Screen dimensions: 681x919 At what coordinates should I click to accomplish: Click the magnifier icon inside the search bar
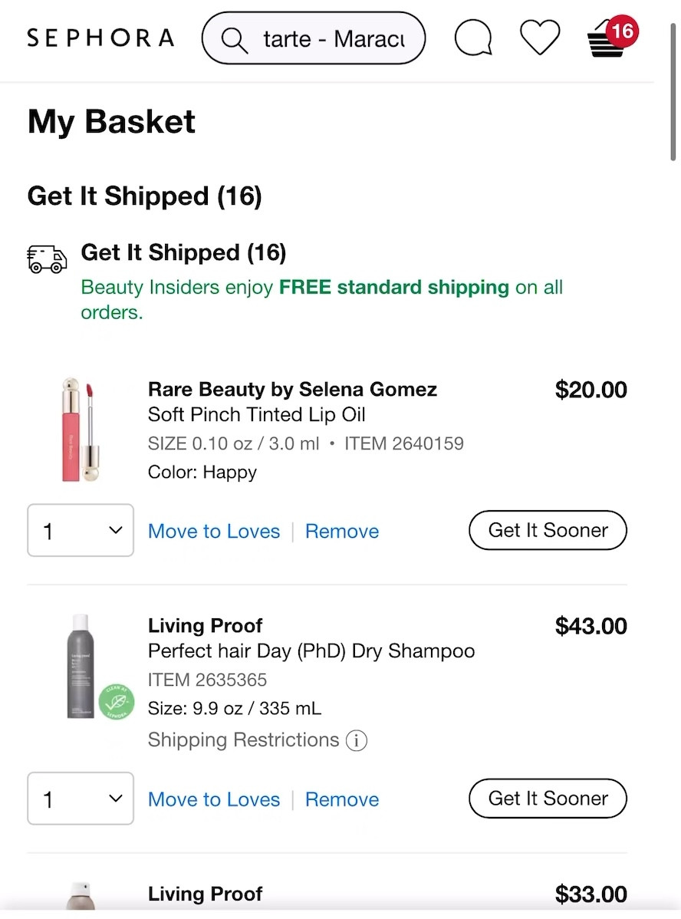(x=233, y=38)
